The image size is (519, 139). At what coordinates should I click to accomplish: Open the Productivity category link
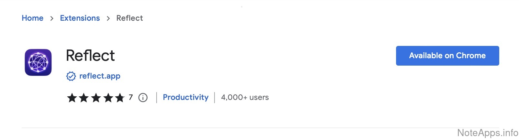(x=186, y=97)
